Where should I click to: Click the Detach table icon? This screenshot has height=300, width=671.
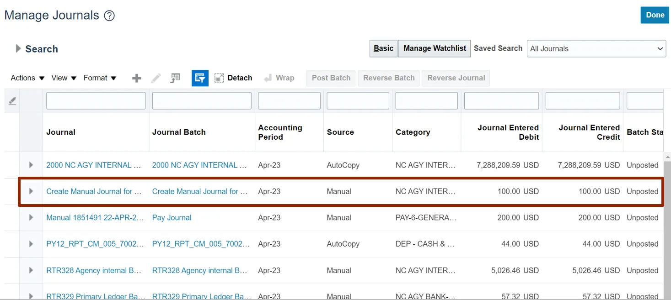233,78
